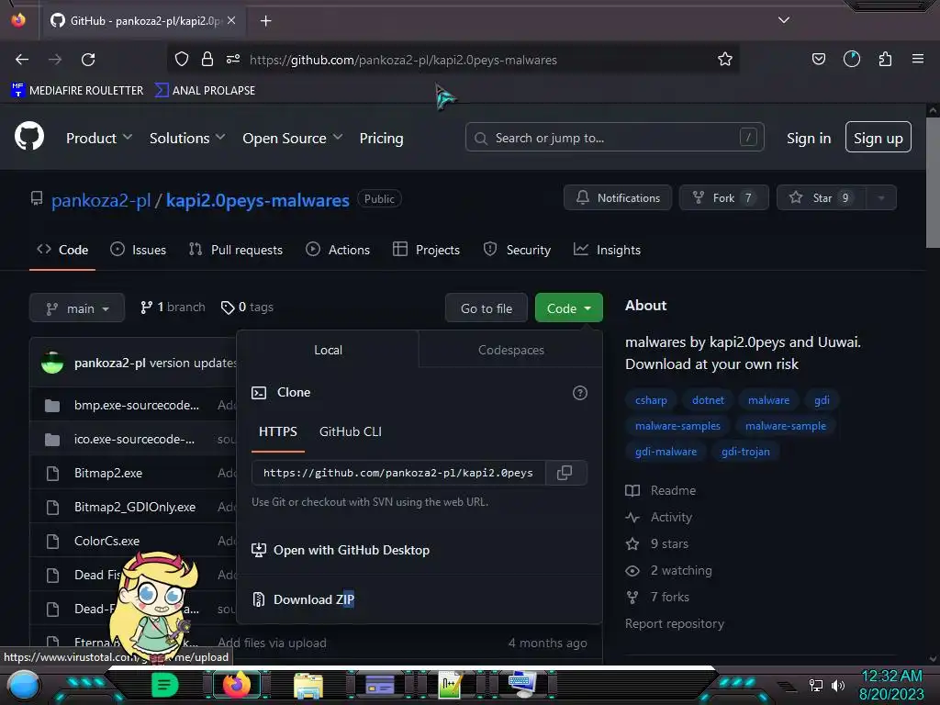Image resolution: width=940 pixels, height=705 pixels.
Task: Close the GitHub browser tab
Action: pyautogui.click(x=231, y=20)
